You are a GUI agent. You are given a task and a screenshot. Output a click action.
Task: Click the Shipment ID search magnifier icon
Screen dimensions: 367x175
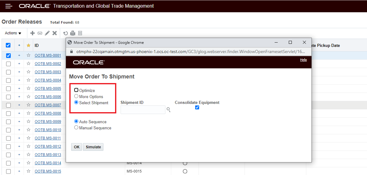pyautogui.click(x=168, y=109)
